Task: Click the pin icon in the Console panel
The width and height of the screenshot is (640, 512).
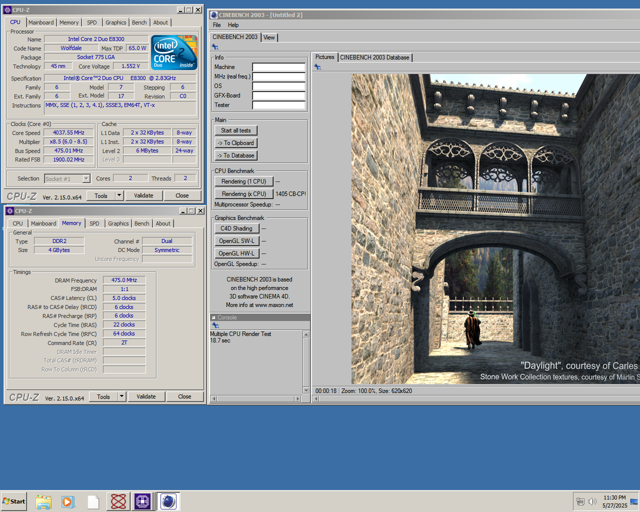Action: (x=215, y=325)
